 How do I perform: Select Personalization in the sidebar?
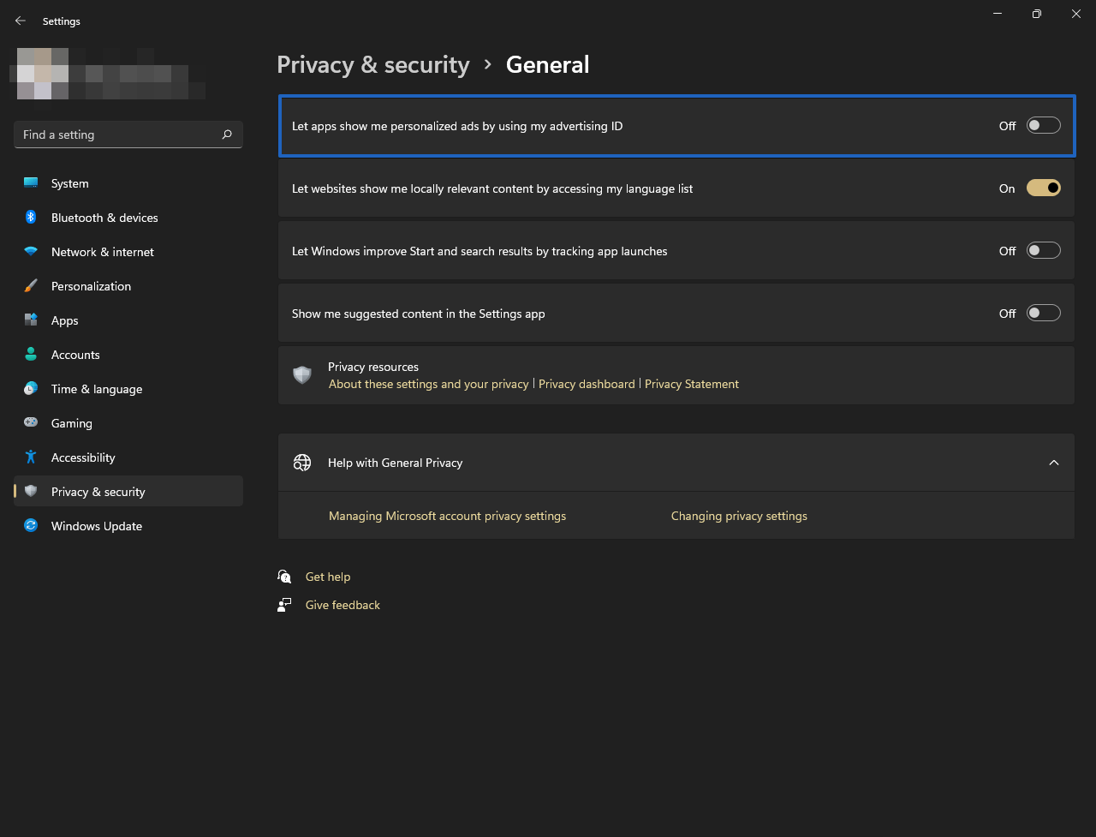[128, 286]
